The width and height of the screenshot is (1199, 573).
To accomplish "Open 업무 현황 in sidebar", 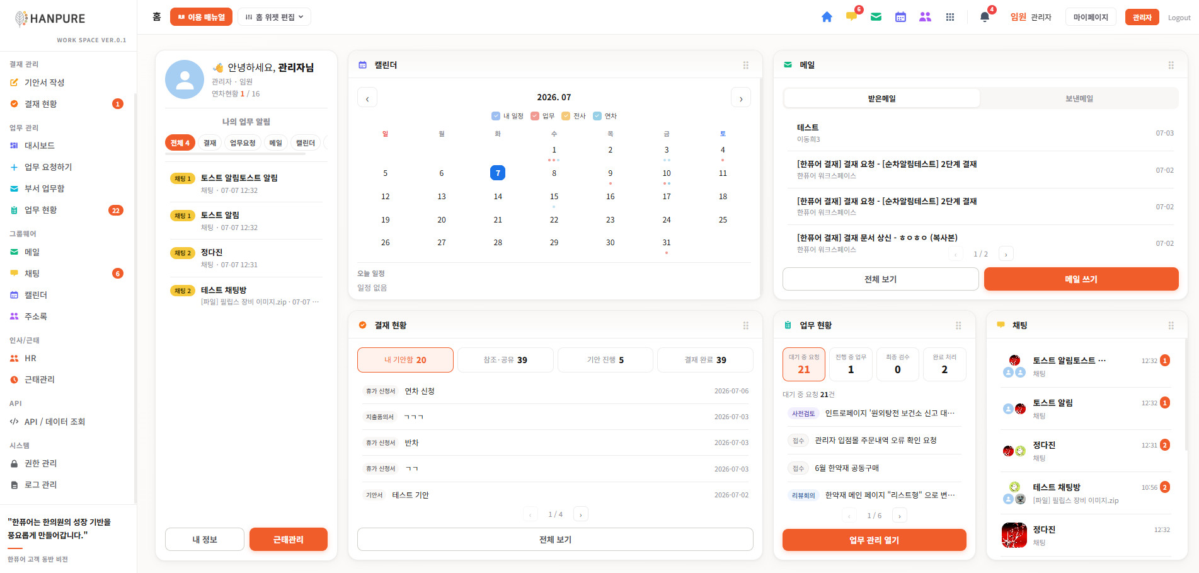I will click(67, 210).
